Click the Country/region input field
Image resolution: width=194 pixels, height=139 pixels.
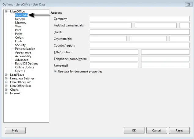140,45
